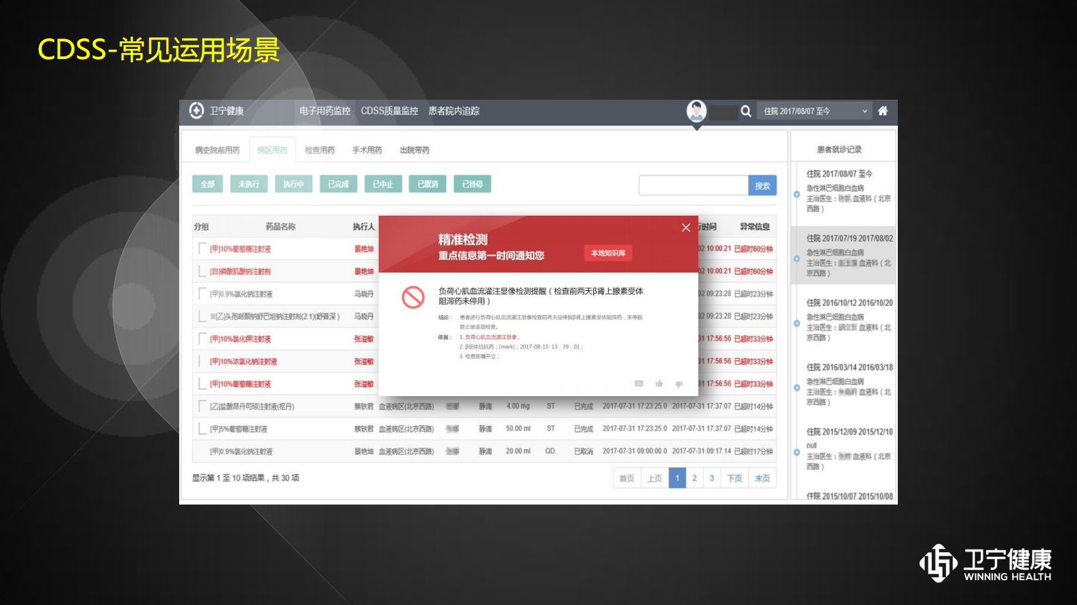Check box for [甲]10%氯化钾注射液 row

click(x=202, y=338)
